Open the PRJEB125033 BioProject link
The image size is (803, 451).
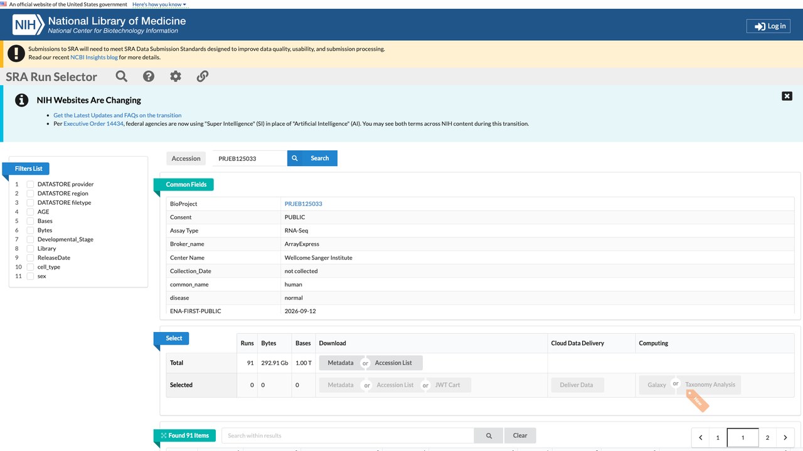(304, 204)
